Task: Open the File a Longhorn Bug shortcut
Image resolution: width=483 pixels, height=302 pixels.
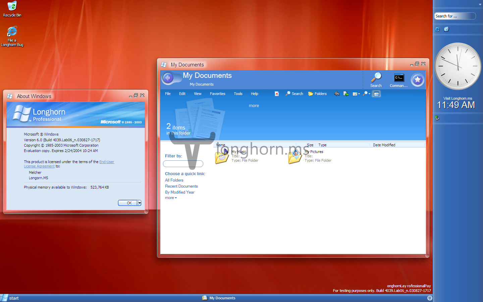Action: [x=12, y=37]
